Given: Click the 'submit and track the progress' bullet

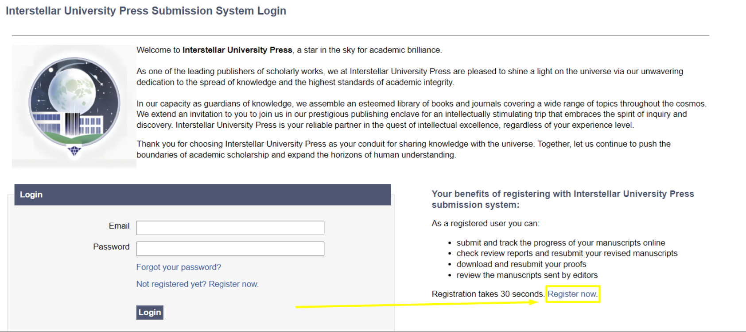Looking at the screenshot, I should point(560,243).
